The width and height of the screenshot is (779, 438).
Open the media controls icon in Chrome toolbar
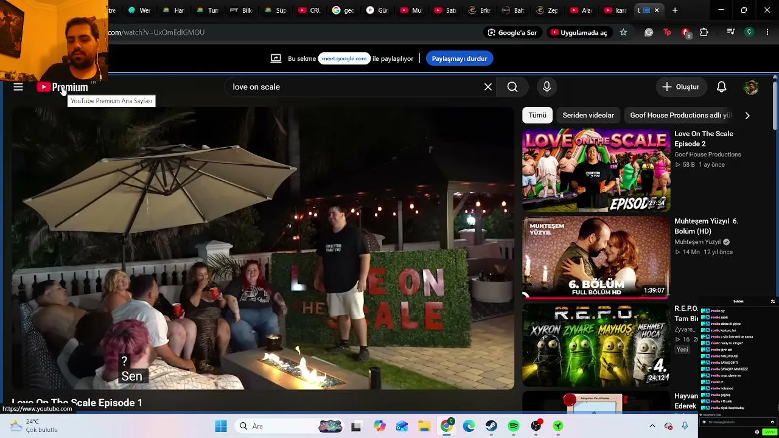coord(731,32)
